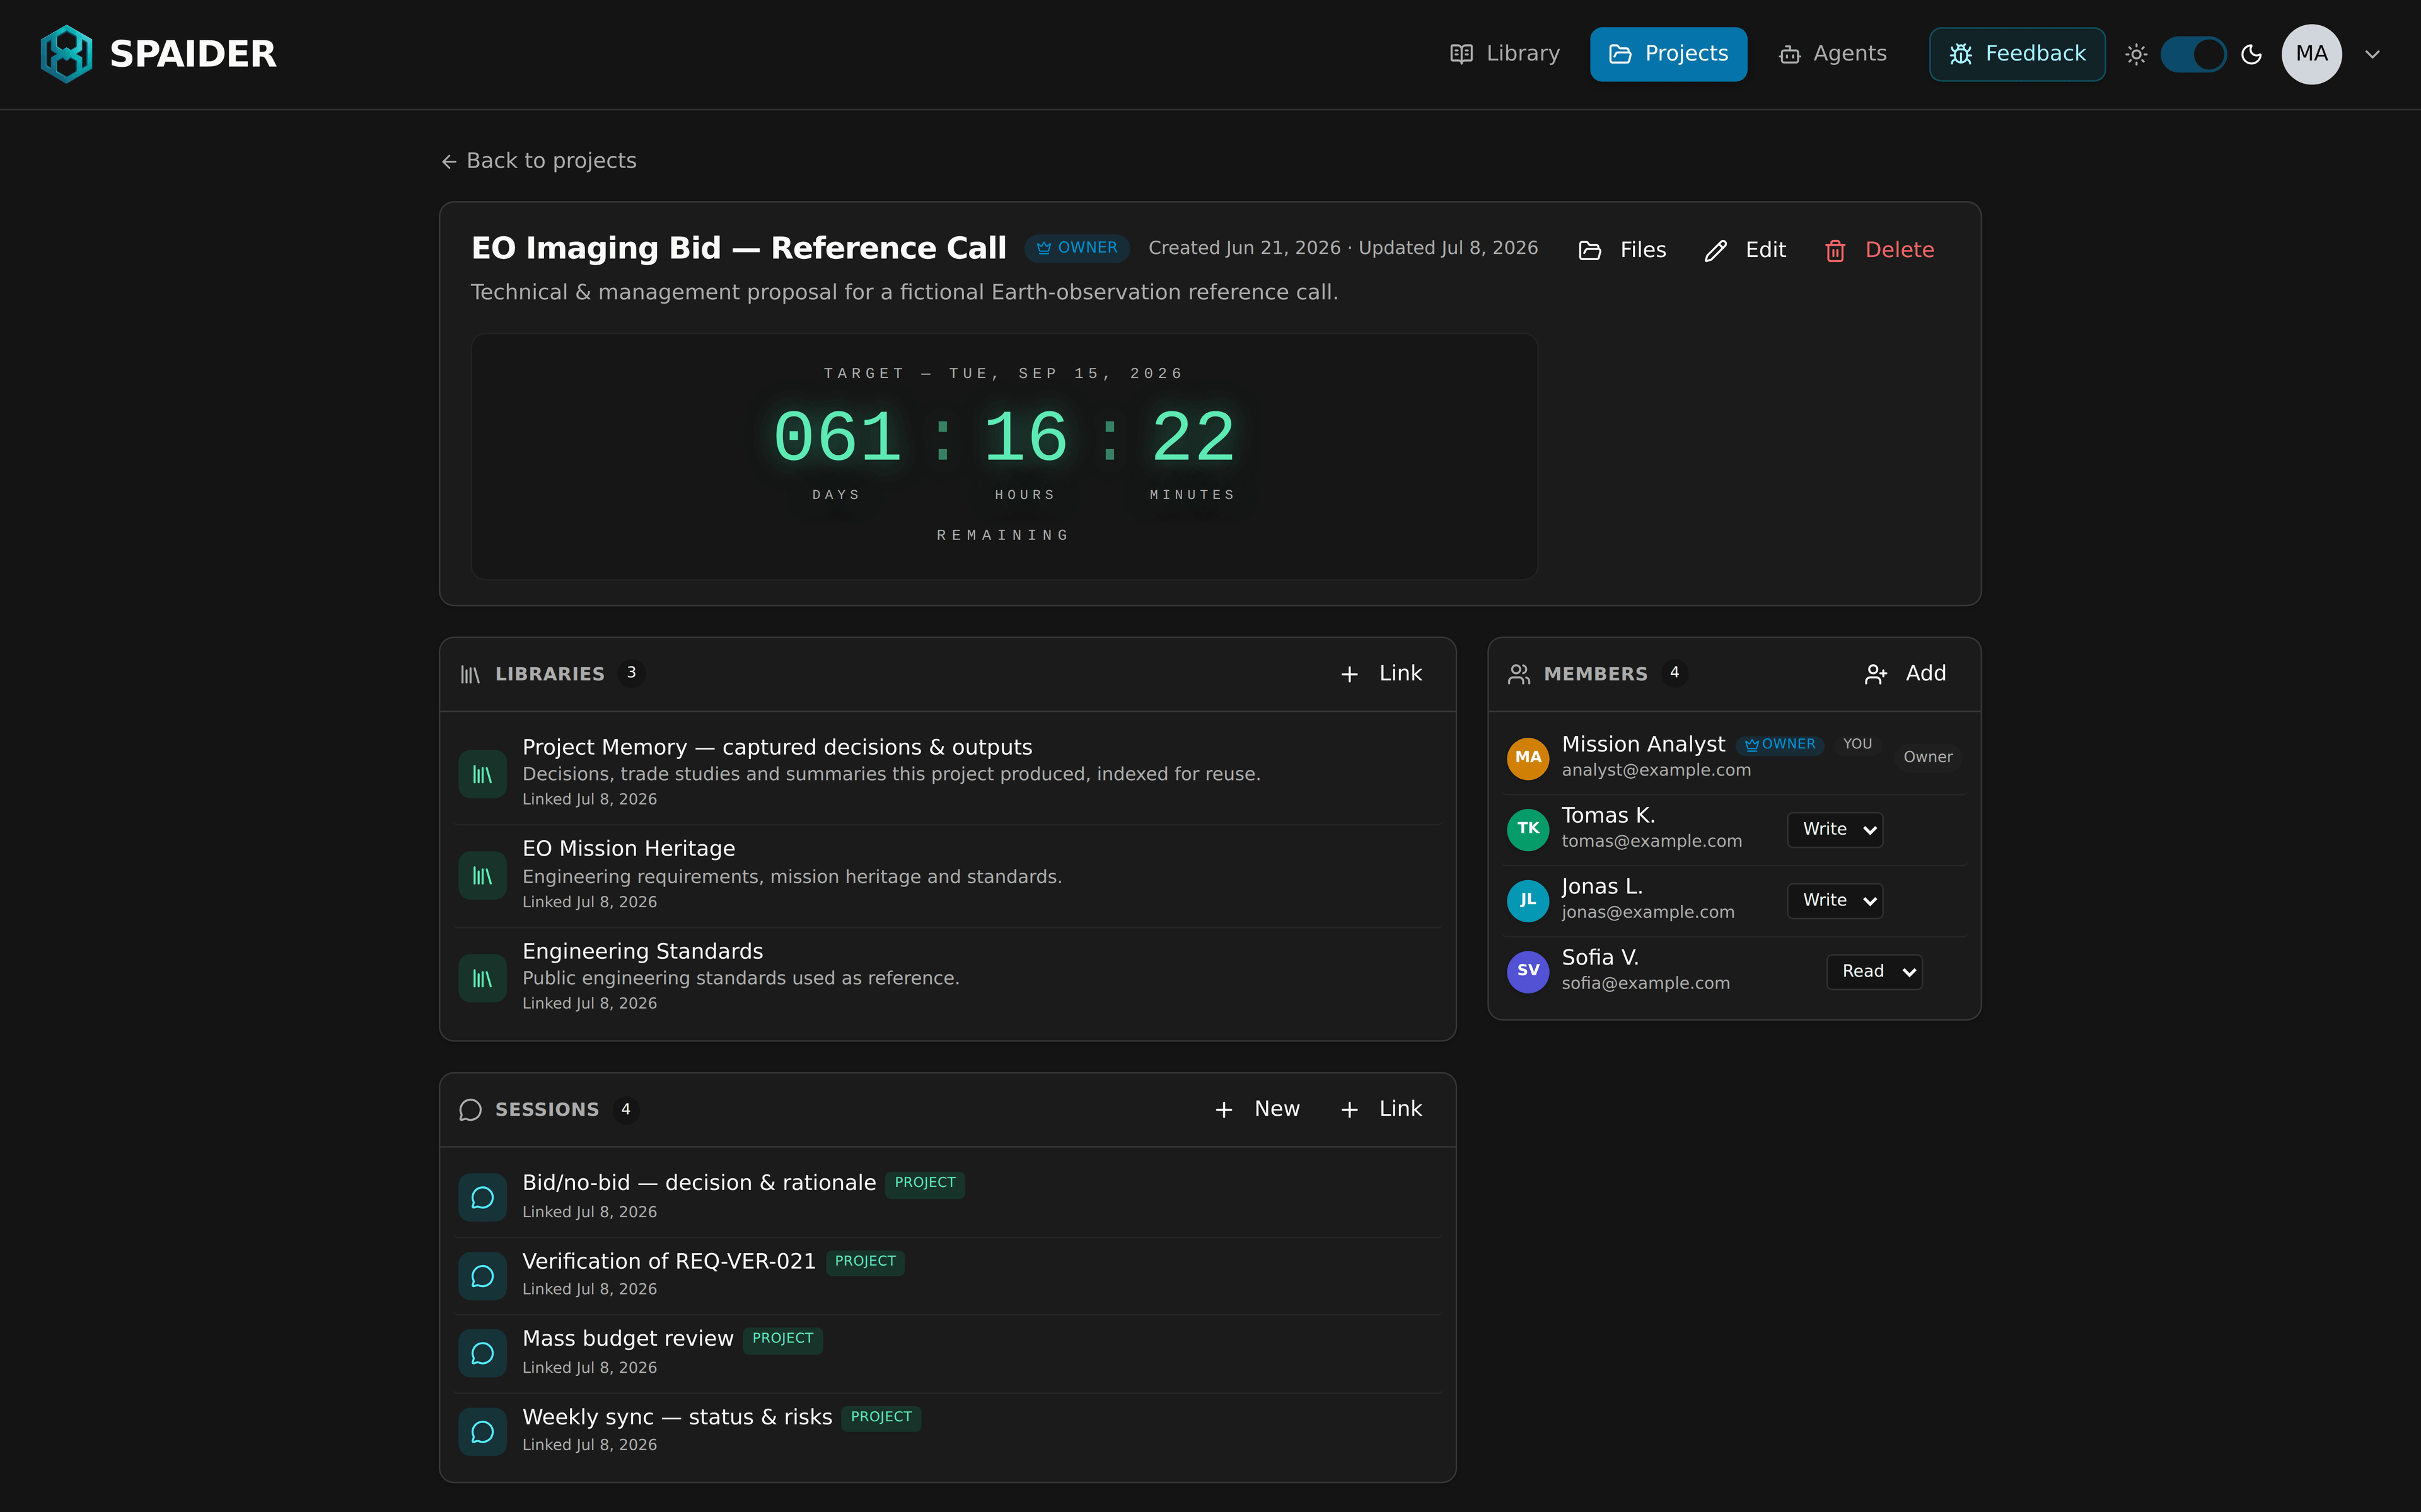Open the Library nav item
The image size is (2421, 1512).
1505,54
